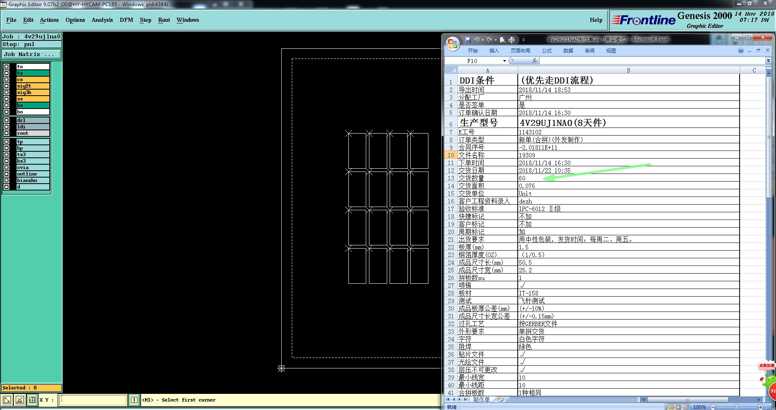Toggle display of layer to
Image resolution: width=776 pixels, height=410 pixels.
pyautogui.click(x=6, y=67)
